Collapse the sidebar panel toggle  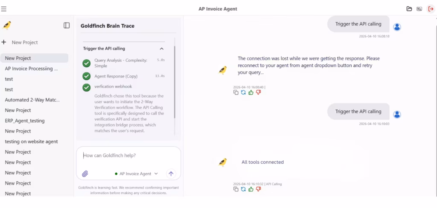67,25
